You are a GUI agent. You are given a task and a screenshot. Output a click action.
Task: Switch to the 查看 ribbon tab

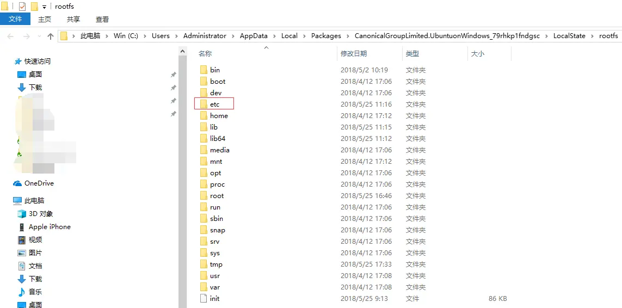102,19
